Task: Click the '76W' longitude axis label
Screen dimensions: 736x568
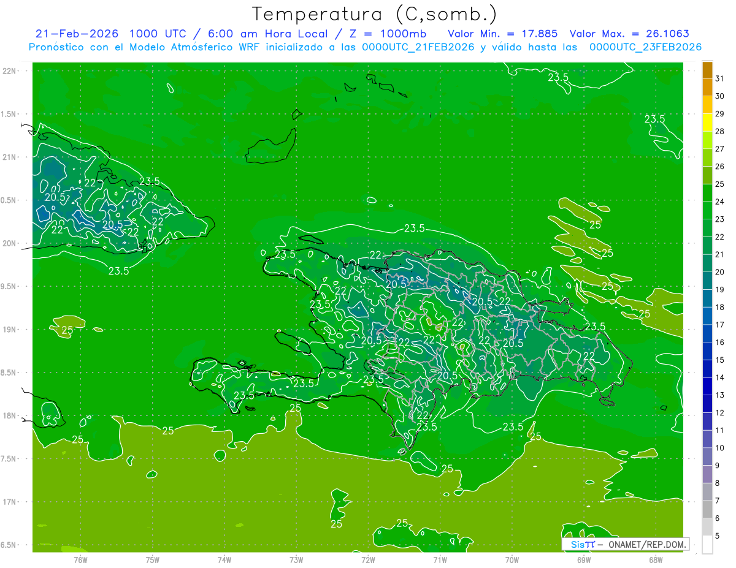Action: tap(80, 559)
